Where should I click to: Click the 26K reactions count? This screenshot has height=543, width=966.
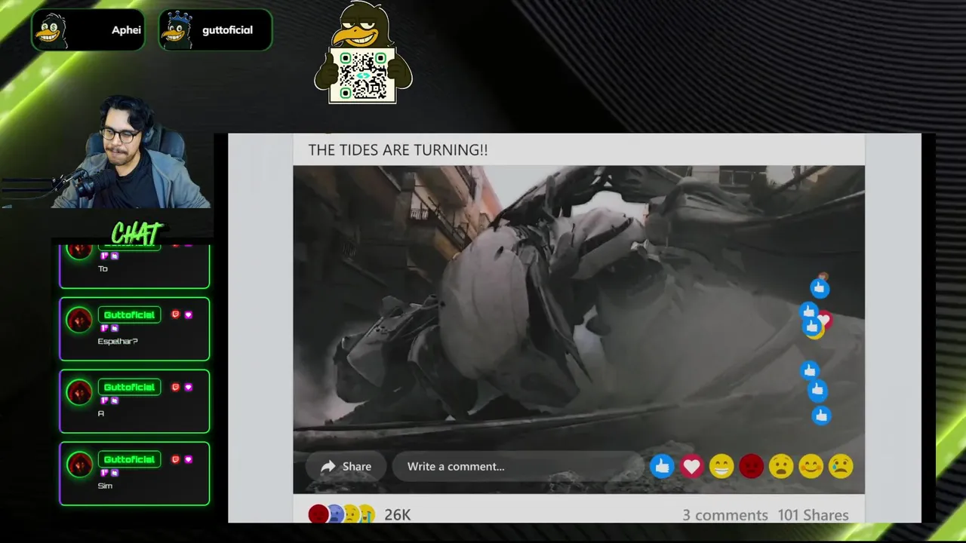[x=398, y=515]
